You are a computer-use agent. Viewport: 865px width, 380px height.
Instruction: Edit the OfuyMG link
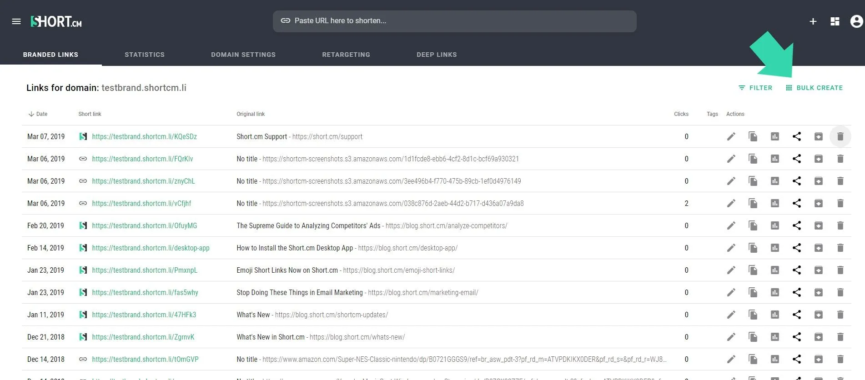(x=731, y=225)
